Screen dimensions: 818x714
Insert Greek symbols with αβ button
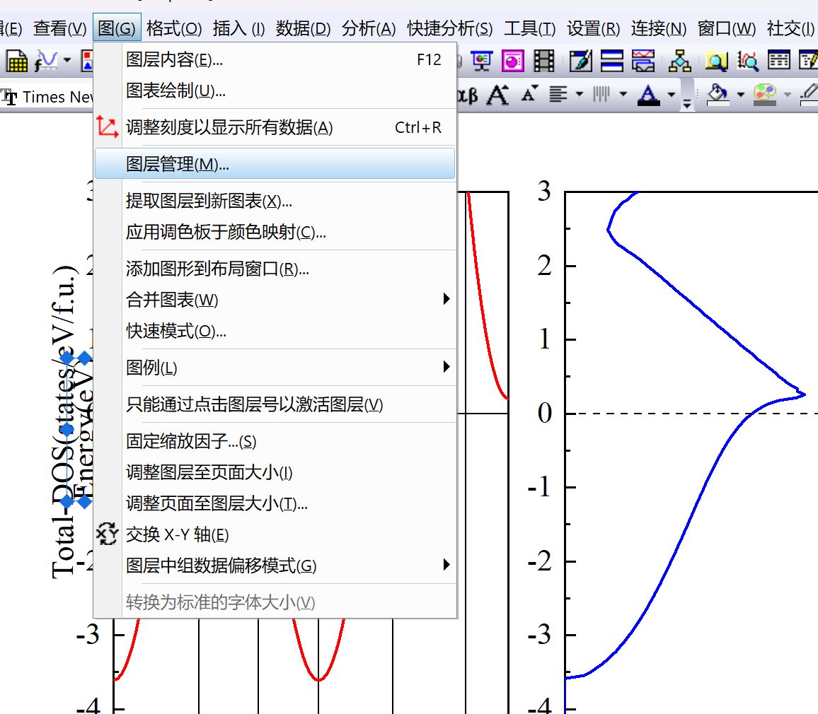click(x=468, y=95)
